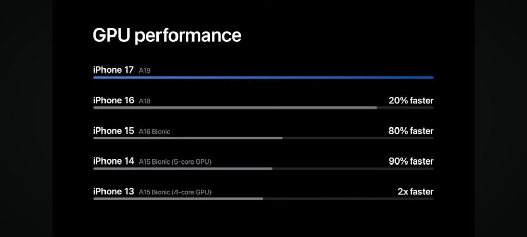Select the iPhone 15 label
The width and height of the screenshot is (527, 237).
(x=114, y=131)
